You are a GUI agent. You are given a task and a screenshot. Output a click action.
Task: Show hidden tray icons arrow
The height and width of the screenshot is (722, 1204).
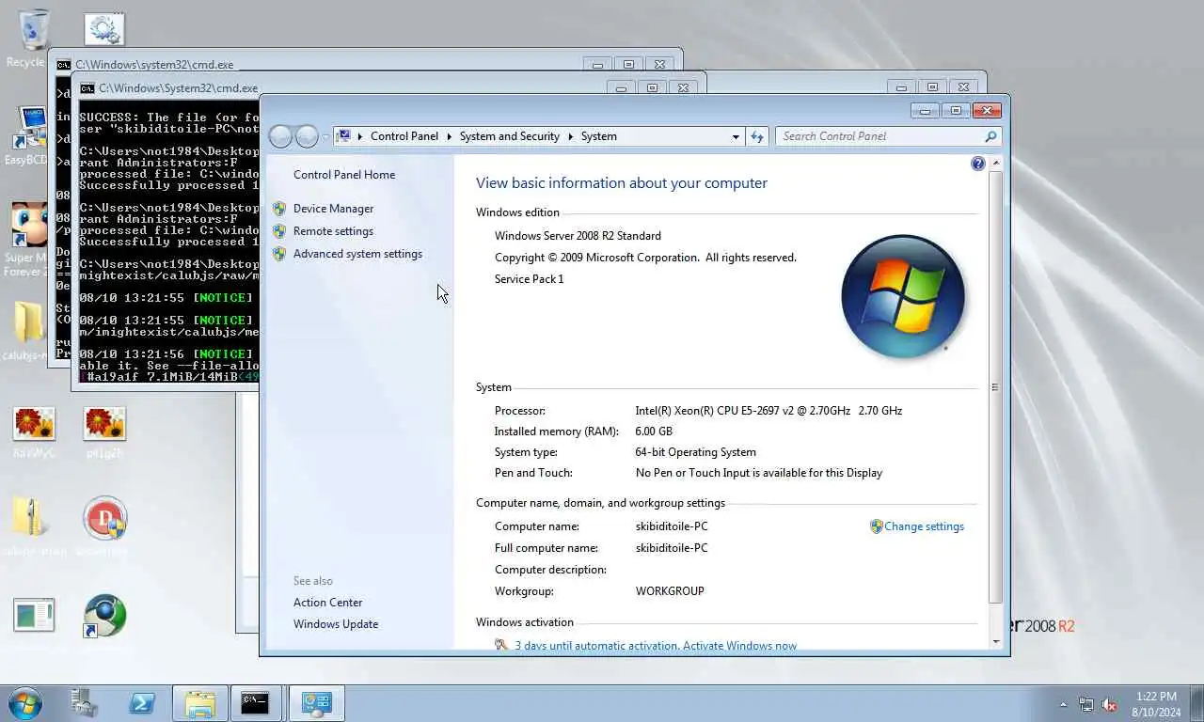click(1064, 704)
